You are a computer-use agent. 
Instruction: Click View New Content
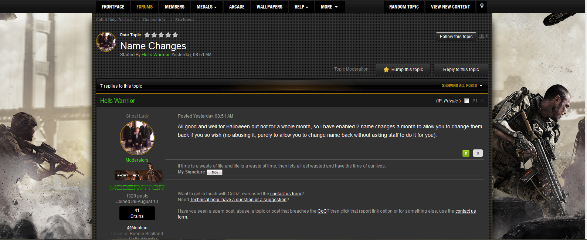[450, 7]
